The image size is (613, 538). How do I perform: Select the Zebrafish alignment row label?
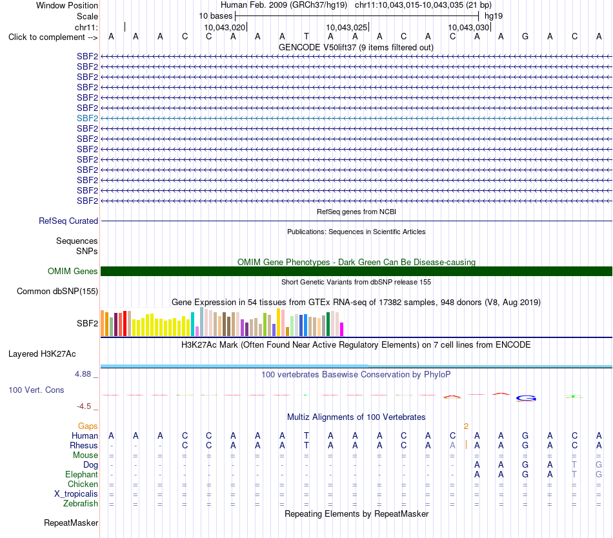coord(81,504)
